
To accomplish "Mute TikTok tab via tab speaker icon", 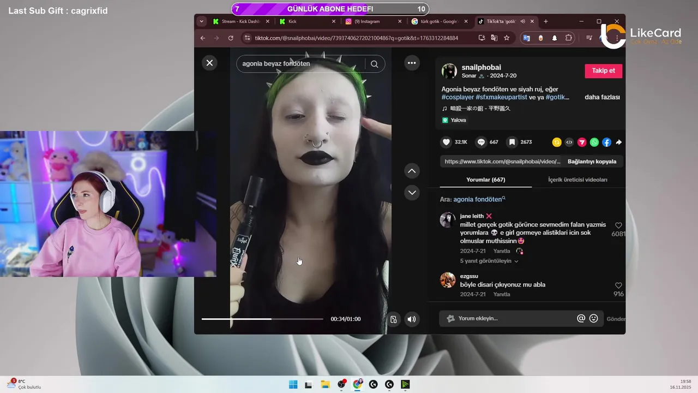I will pos(522,21).
